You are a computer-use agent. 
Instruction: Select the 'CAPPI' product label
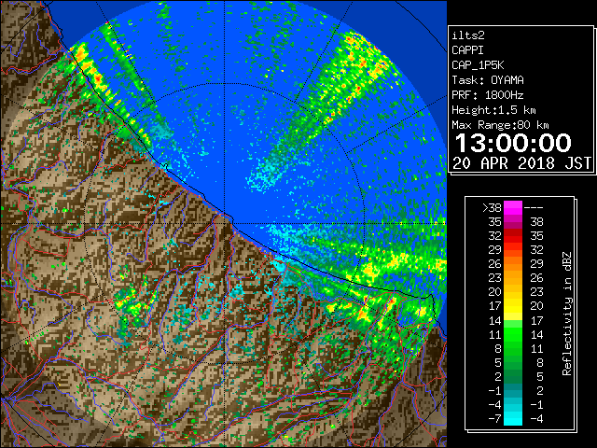(467, 50)
